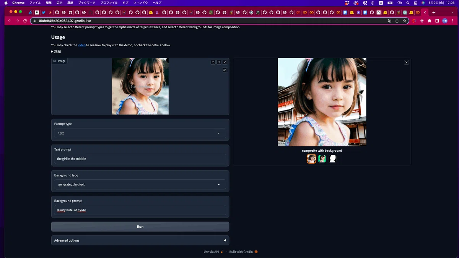The height and width of the screenshot is (258, 459).
Task: Focus the Background prompt input field
Action: coord(140,210)
